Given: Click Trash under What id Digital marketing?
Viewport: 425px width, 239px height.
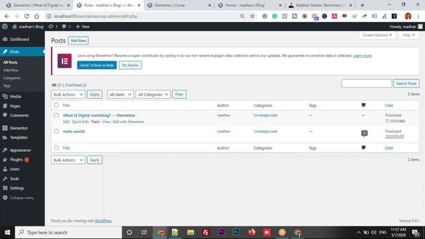Looking at the screenshot, I should (95, 121).
